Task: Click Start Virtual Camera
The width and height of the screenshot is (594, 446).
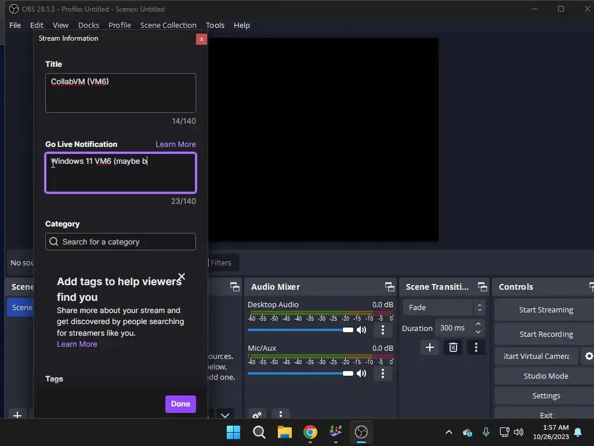Action: [x=537, y=356]
